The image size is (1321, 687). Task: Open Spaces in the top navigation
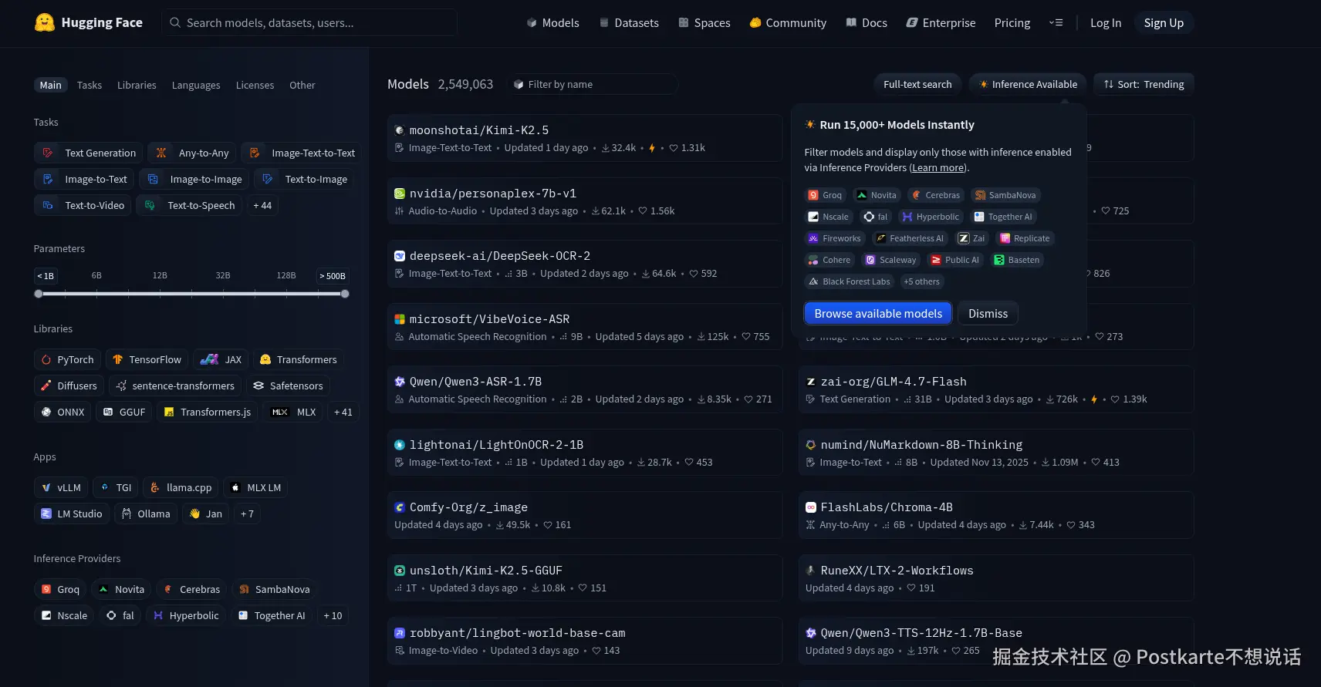coord(704,23)
